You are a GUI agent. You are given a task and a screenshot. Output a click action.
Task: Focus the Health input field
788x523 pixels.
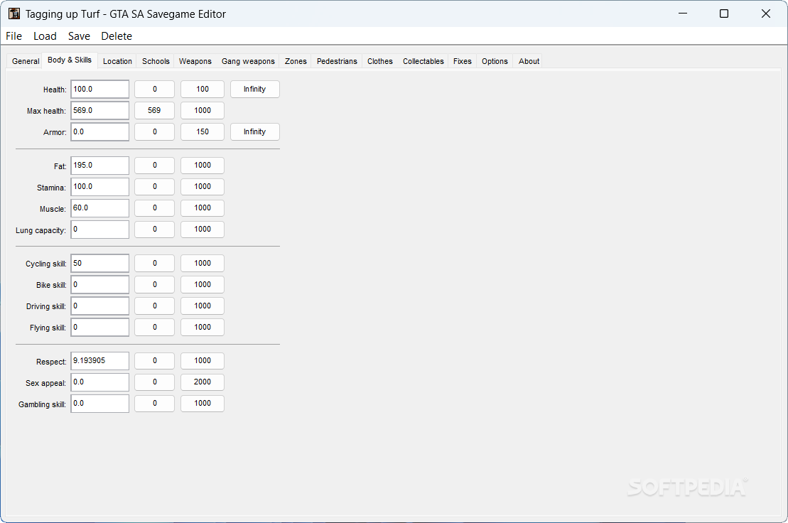pos(100,90)
